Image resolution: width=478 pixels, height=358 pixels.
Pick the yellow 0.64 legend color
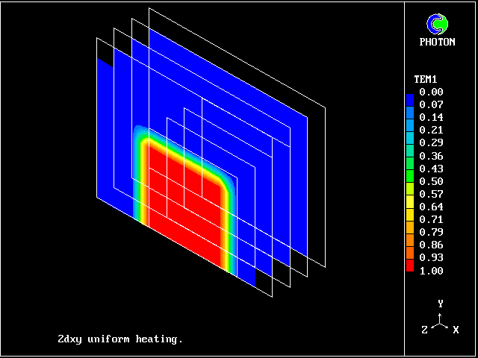(410, 207)
